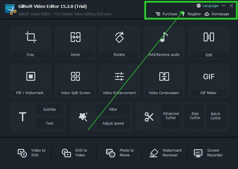The height and width of the screenshot is (169, 238).
Task: Launch the Advanced Cutter
Action: (171, 116)
